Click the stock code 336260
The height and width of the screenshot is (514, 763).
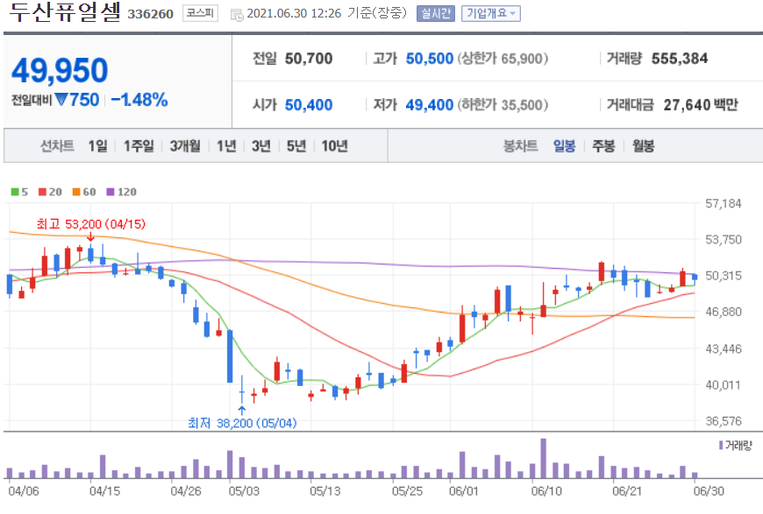pos(150,14)
